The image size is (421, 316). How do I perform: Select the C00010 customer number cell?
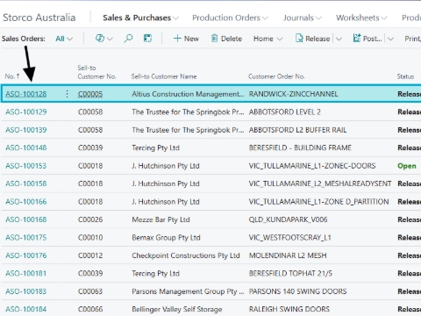(90, 237)
